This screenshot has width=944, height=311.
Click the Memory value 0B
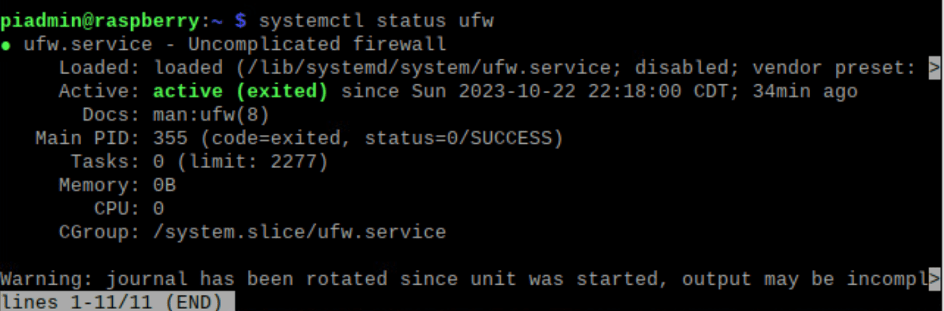tap(164, 185)
